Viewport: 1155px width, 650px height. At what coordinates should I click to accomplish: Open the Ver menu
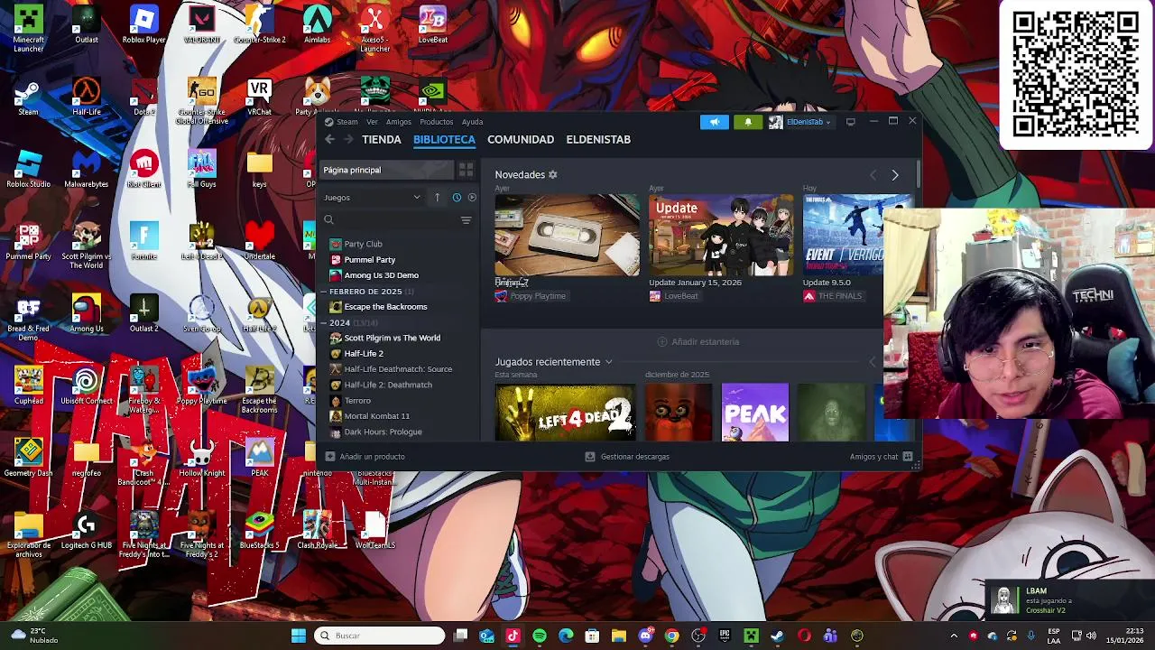click(x=372, y=122)
